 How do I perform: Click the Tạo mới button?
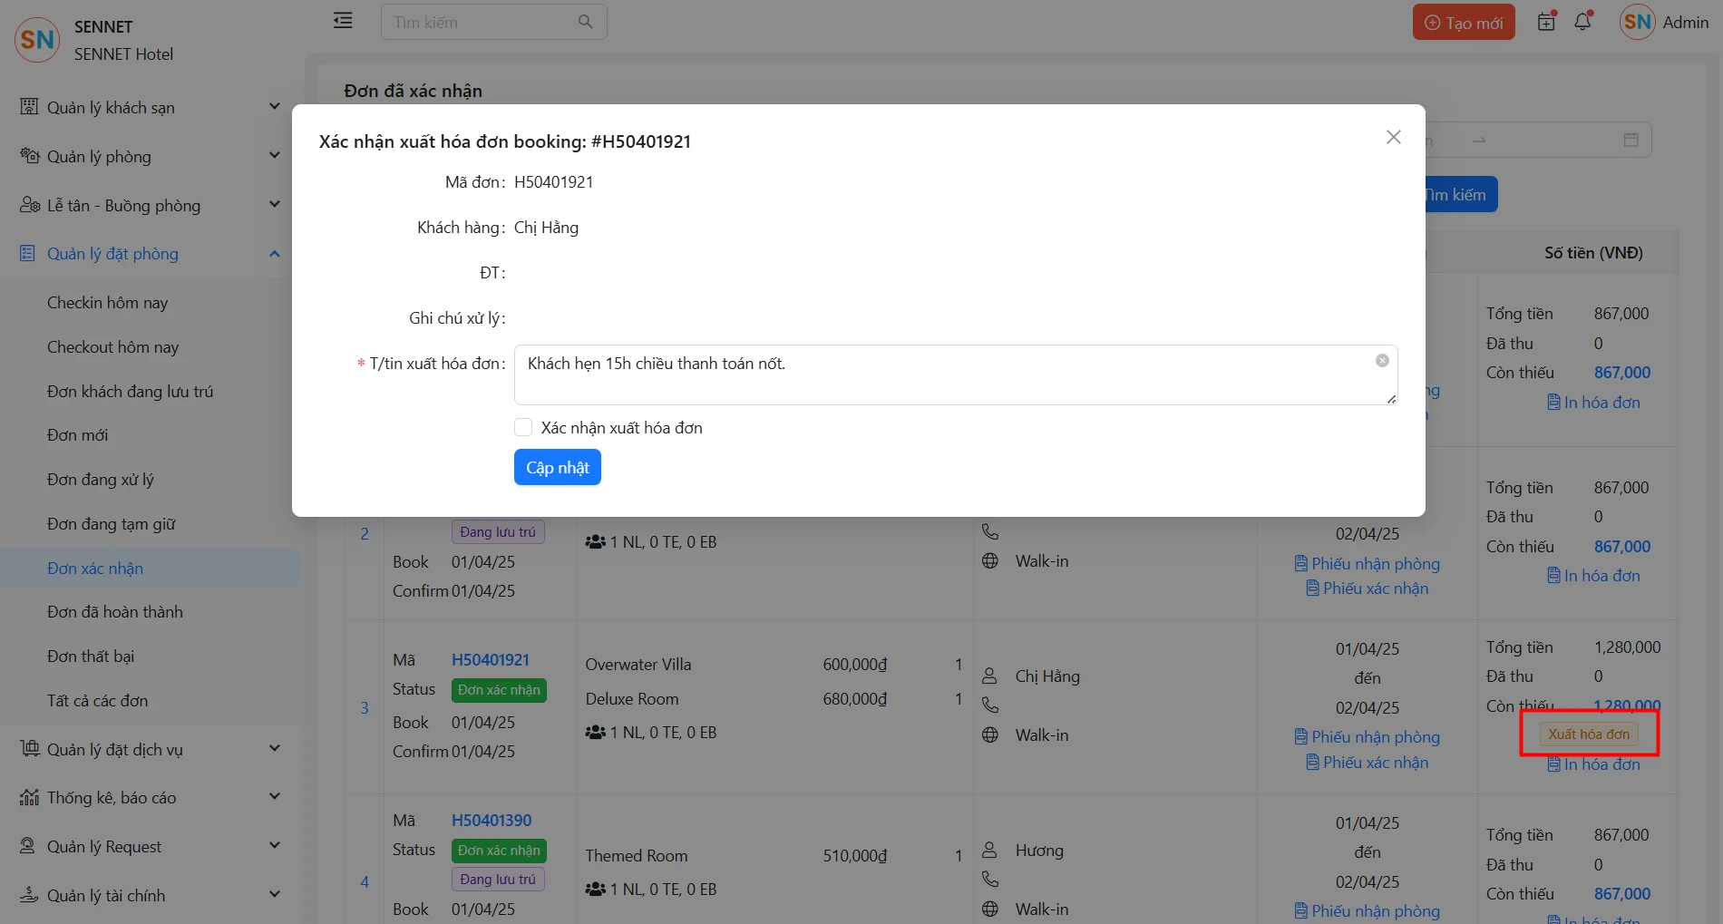pyautogui.click(x=1463, y=23)
